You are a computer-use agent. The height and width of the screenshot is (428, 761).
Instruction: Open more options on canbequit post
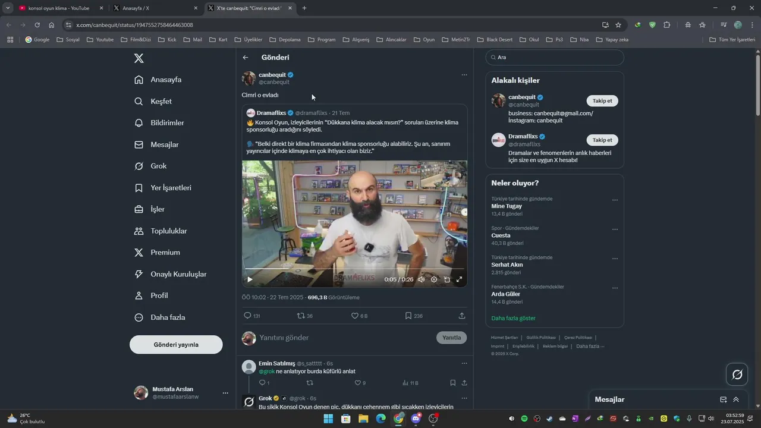[464, 75]
